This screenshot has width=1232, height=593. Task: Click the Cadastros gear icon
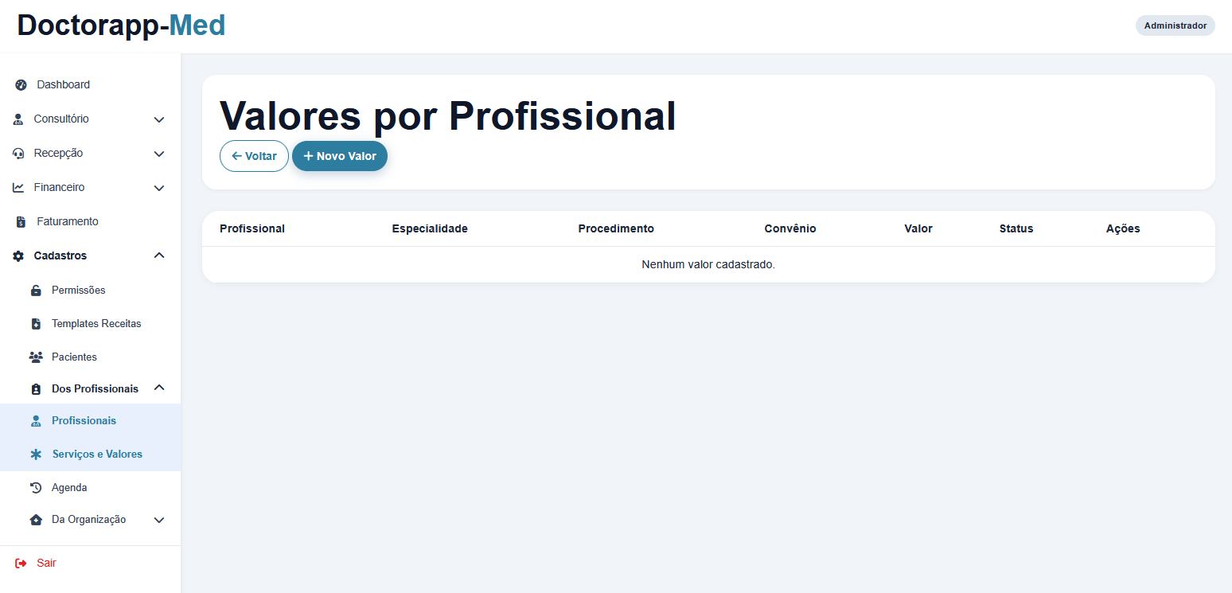pos(18,256)
